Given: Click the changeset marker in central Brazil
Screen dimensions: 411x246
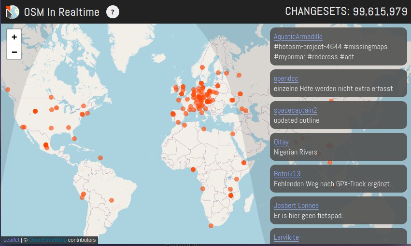Looking at the screenshot, I should click(x=112, y=200).
